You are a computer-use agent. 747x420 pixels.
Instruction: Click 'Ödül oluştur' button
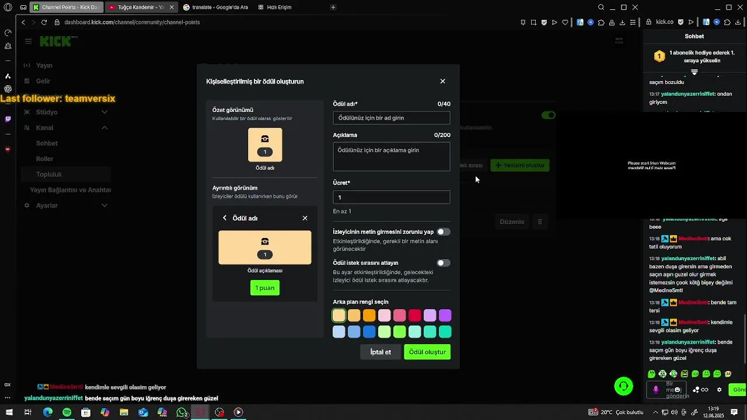(427, 352)
